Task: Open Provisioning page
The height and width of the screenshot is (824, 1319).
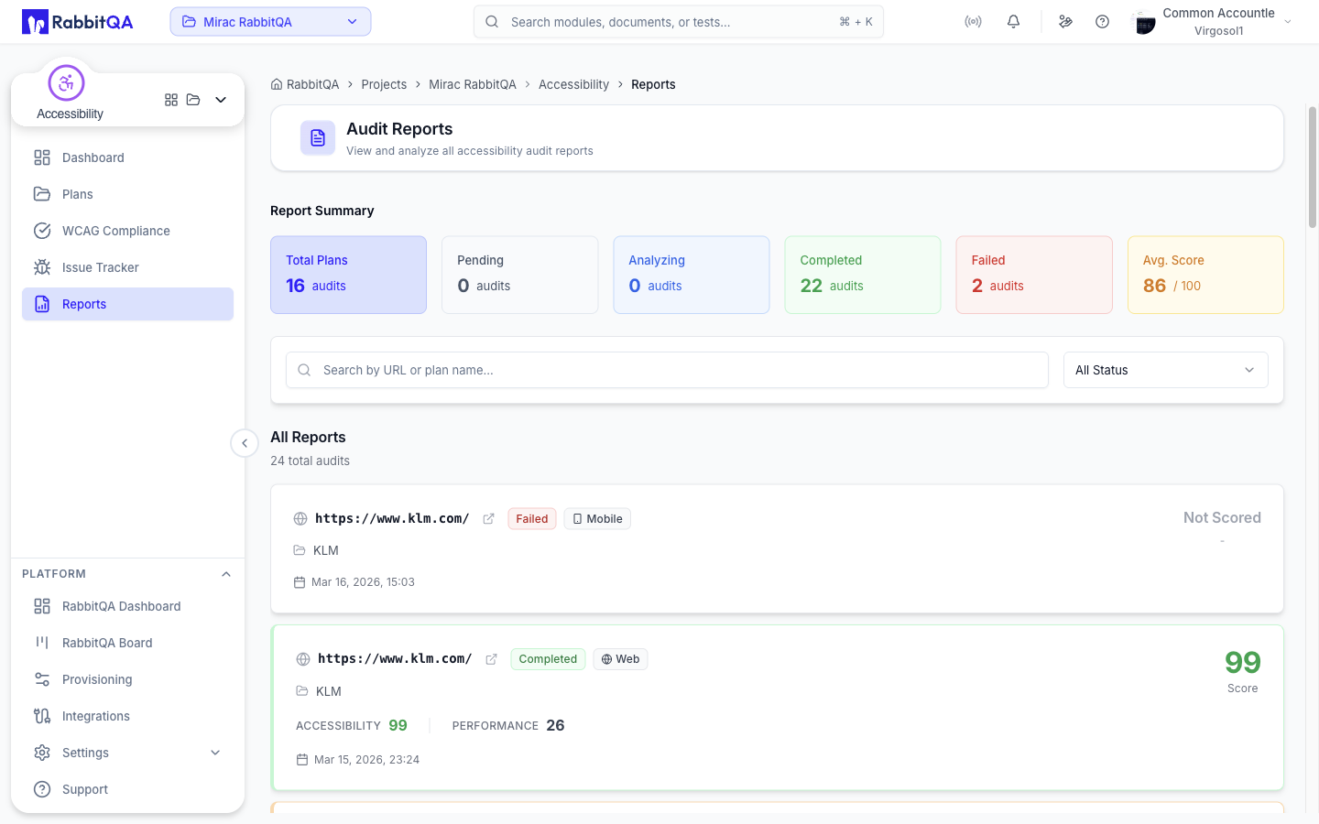Action: coord(127,679)
